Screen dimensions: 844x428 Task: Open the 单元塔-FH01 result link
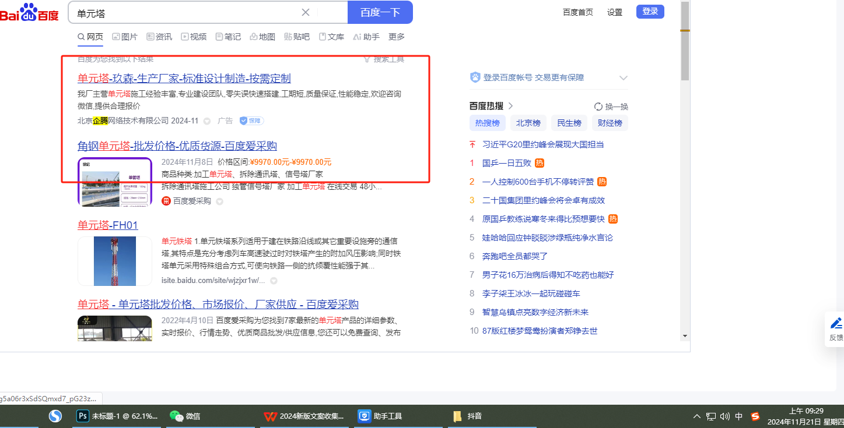point(108,225)
